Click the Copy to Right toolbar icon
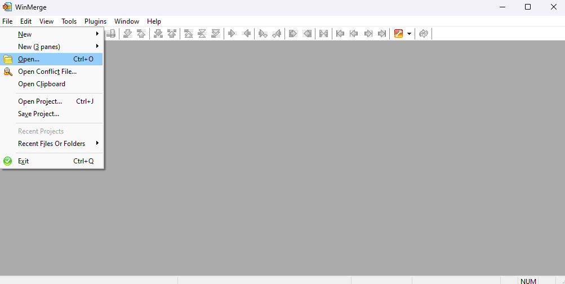This screenshot has width=565, height=284. 232,34
